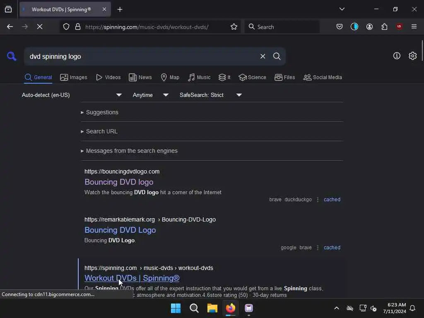Open the Bouncing DVD logo result
The width and height of the screenshot is (424, 318).
[119, 182]
